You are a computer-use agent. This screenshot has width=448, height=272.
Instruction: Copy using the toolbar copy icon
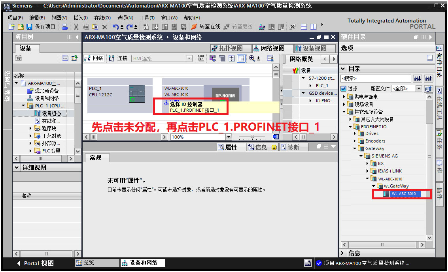click(x=85, y=26)
